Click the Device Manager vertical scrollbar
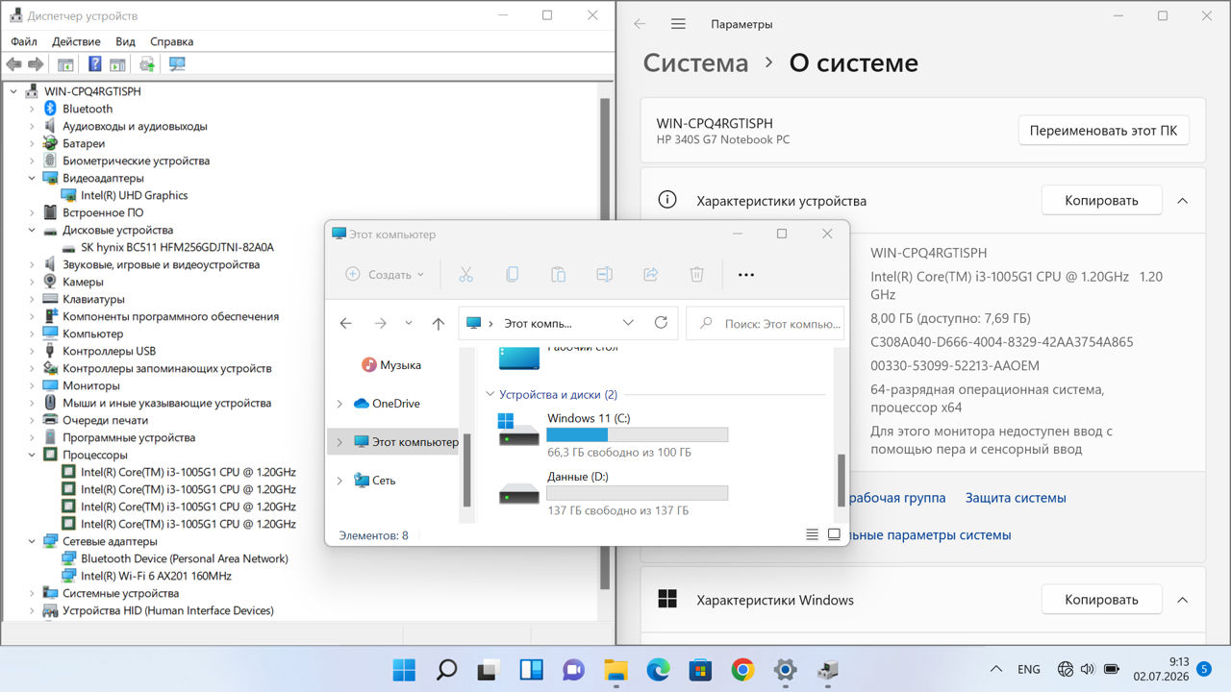Screen dimensions: 1231x692 coord(605,342)
